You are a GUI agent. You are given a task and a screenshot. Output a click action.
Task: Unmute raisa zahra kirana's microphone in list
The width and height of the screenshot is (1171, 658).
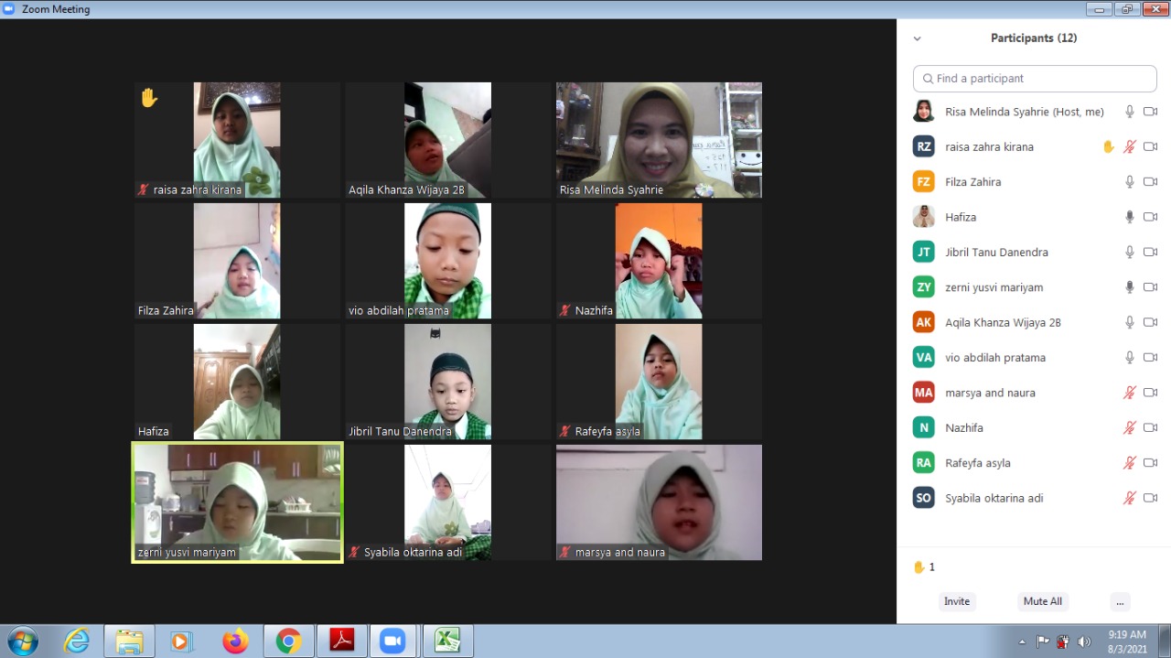pos(1130,146)
